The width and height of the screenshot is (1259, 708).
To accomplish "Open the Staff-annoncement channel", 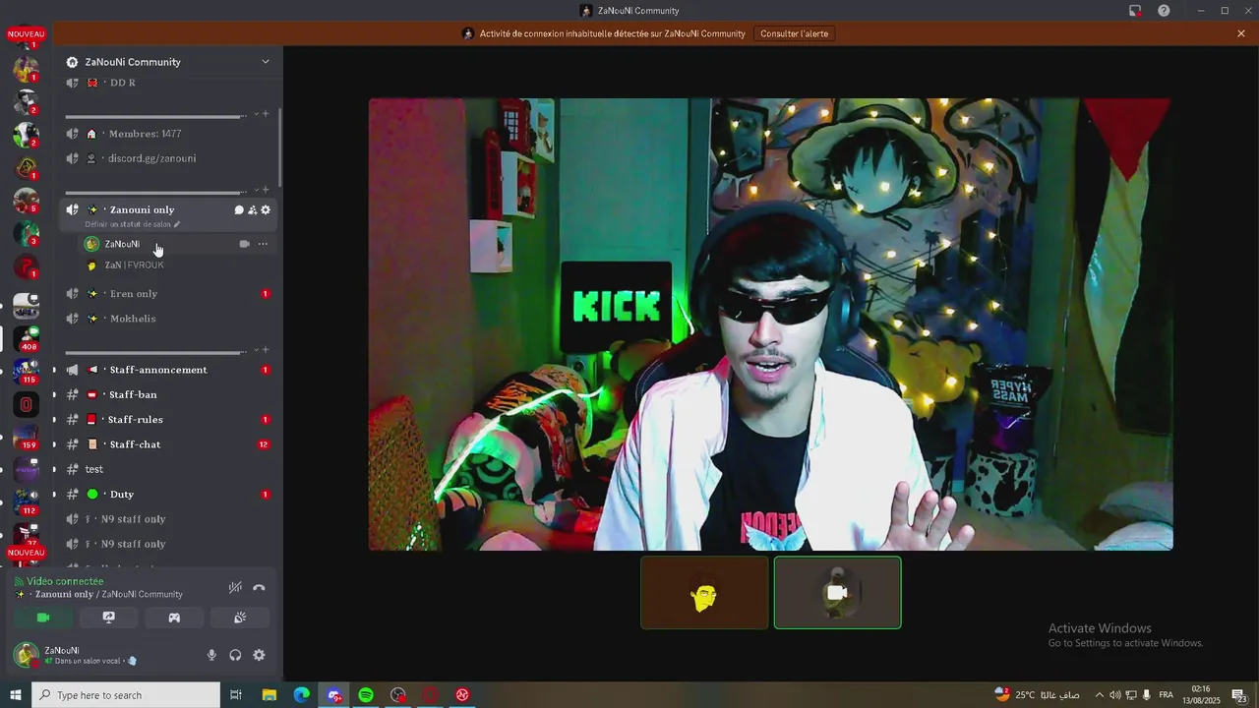I will [x=167, y=370].
